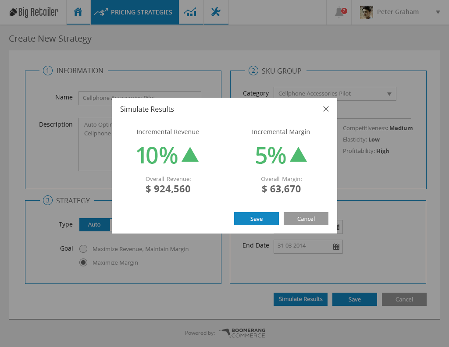Image resolution: width=449 pixels, height=347 pixels.
Task: Open the home icon in navigation bar
Action: pyautogui.click(x=78, y=12)
